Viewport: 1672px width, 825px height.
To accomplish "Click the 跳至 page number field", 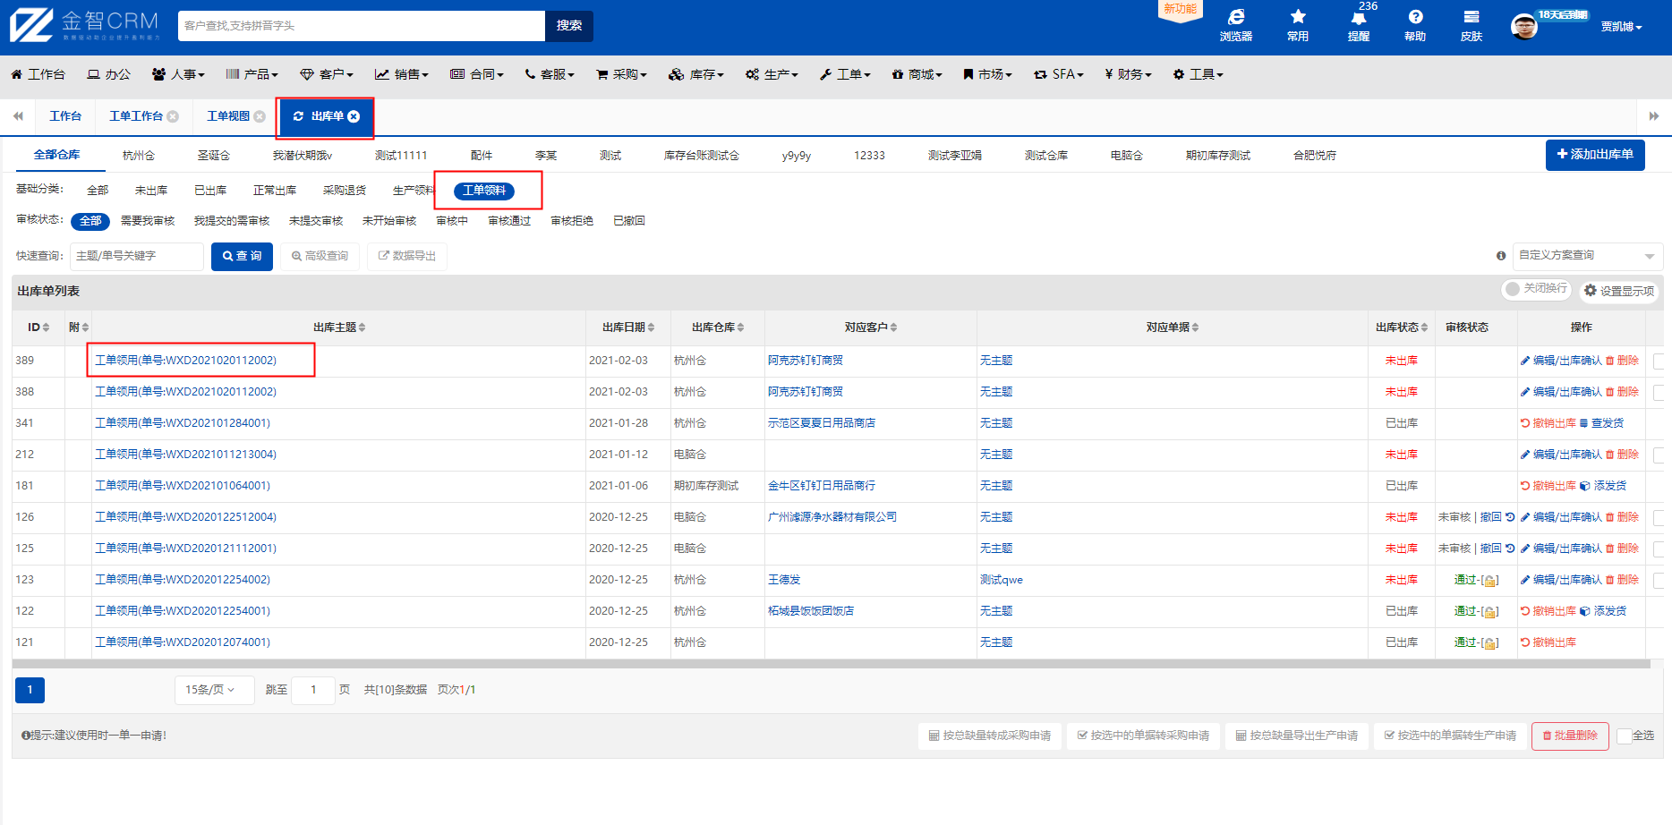I will (313, 690).
